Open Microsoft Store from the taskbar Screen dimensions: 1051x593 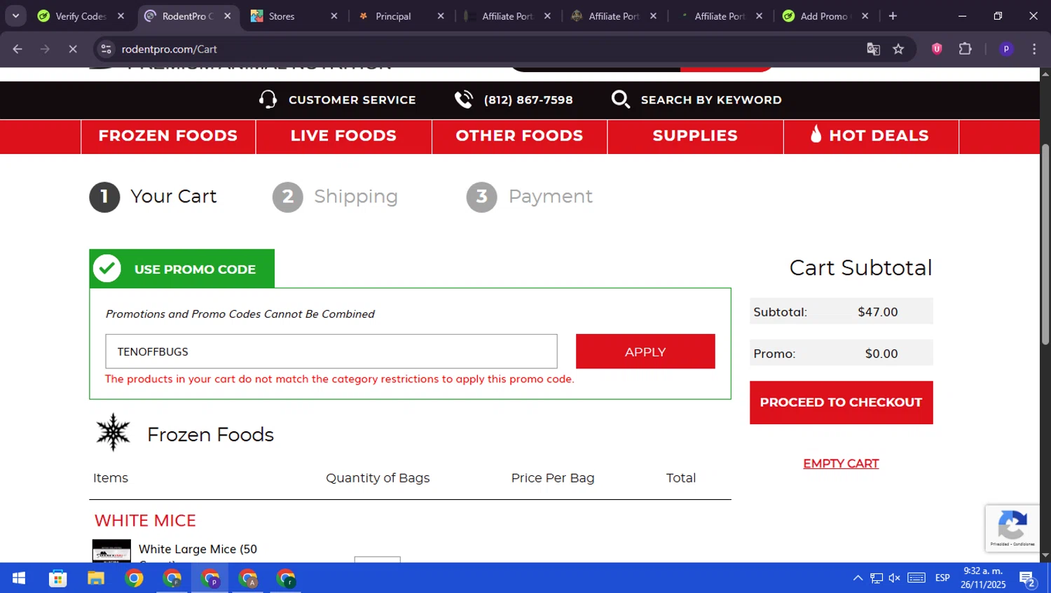(x=57, y=578)
